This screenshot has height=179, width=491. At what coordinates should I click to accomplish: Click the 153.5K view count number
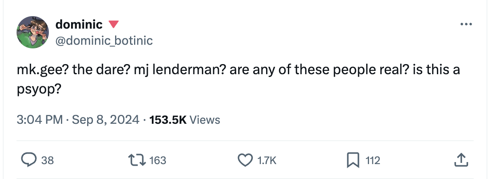[168, 120]
